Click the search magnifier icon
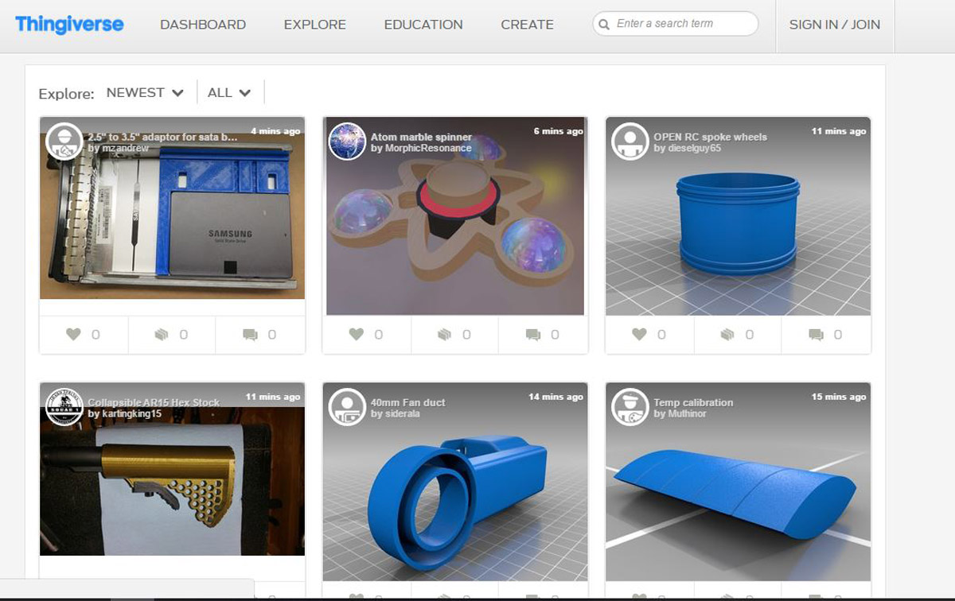Image resolution: width=955 pixels, height=601 pixels. tap(605, 24)
